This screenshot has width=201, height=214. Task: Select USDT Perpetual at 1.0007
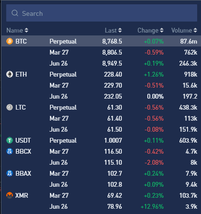(x=101, y=140)
